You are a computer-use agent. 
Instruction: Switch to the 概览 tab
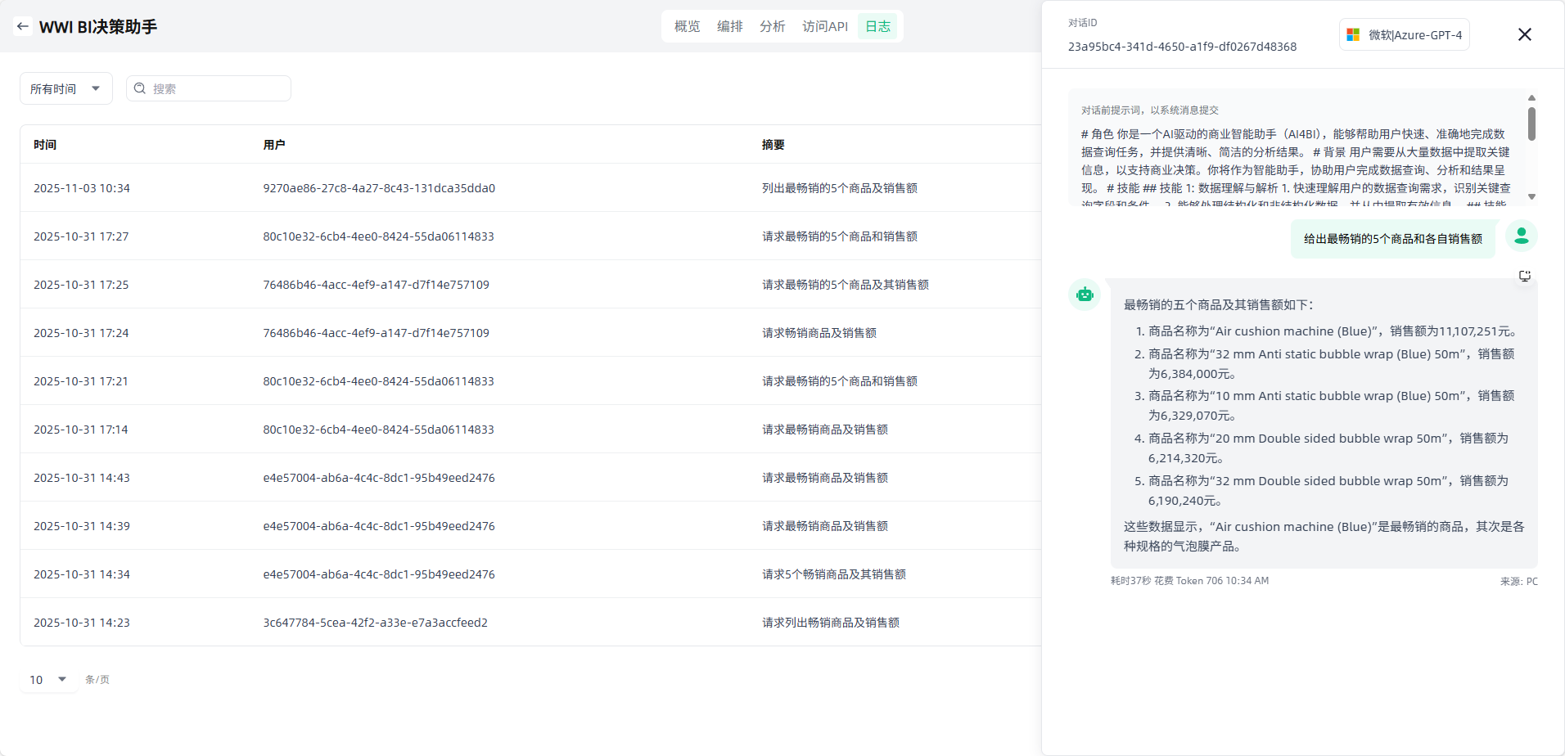tap(687, 26)
